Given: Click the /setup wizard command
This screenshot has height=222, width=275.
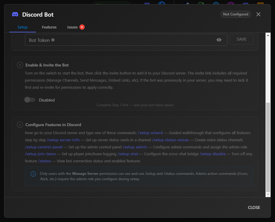Looking at the screenshot, I should [150, 133].
